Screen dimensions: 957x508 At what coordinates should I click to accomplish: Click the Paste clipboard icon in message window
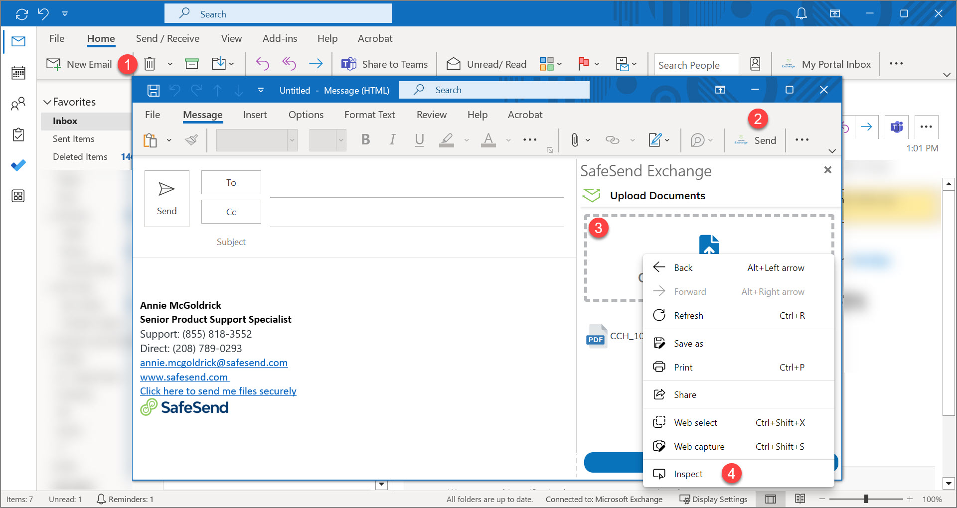click(150, 140)
